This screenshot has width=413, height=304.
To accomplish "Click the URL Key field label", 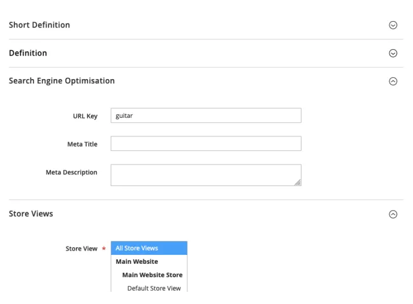I will 87,116.
